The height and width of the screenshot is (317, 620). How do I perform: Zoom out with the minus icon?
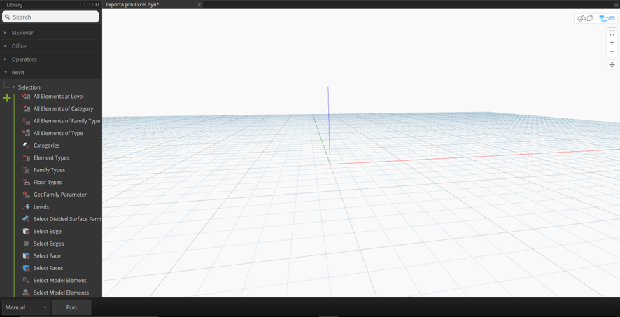(612, 52)
